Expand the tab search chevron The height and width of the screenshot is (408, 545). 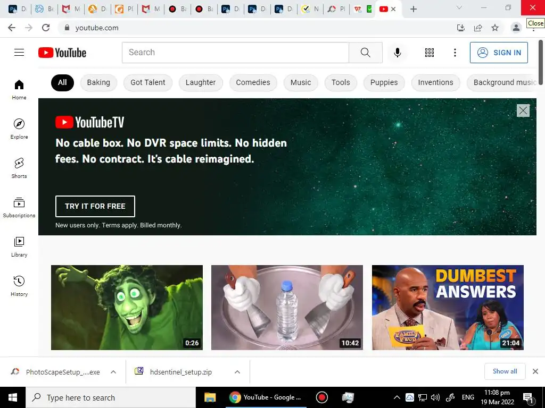(459, 7)
